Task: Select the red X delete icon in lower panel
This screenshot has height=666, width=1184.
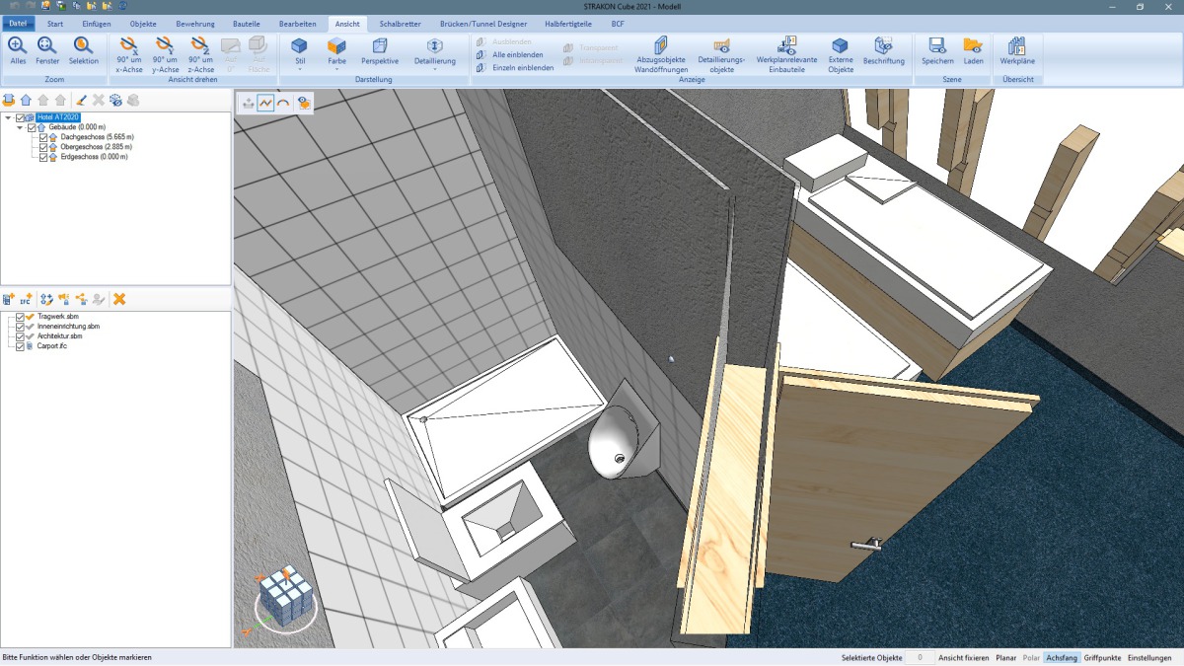Action: [118, 299]
